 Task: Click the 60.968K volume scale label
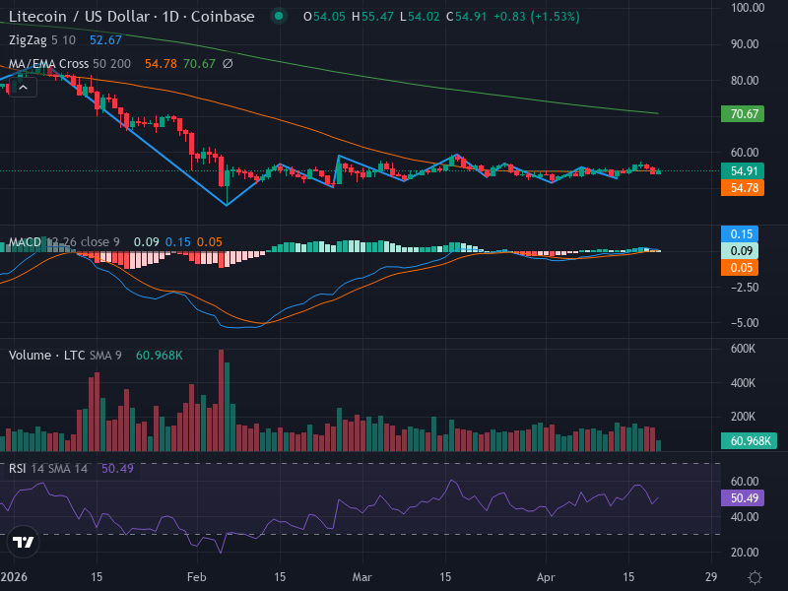[750, 440]
